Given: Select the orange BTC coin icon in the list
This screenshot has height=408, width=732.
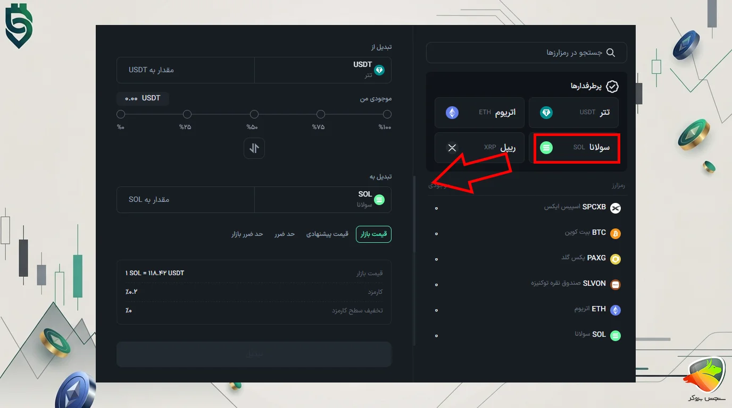Looking at the screenshot, I should [615, 233].
